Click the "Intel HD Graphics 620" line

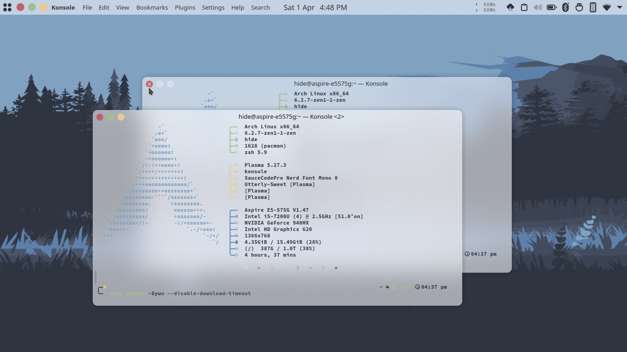(278, 229)
